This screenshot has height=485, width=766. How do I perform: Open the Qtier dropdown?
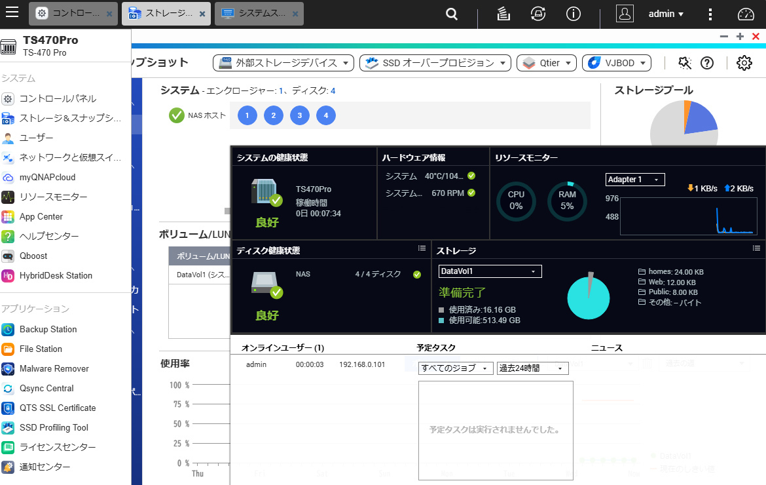pos(547,63)
